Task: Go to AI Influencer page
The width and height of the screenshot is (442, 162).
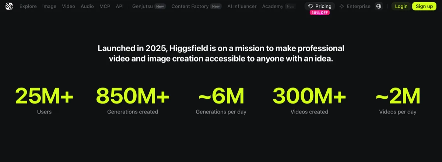Action: click(x=242, y=6)
